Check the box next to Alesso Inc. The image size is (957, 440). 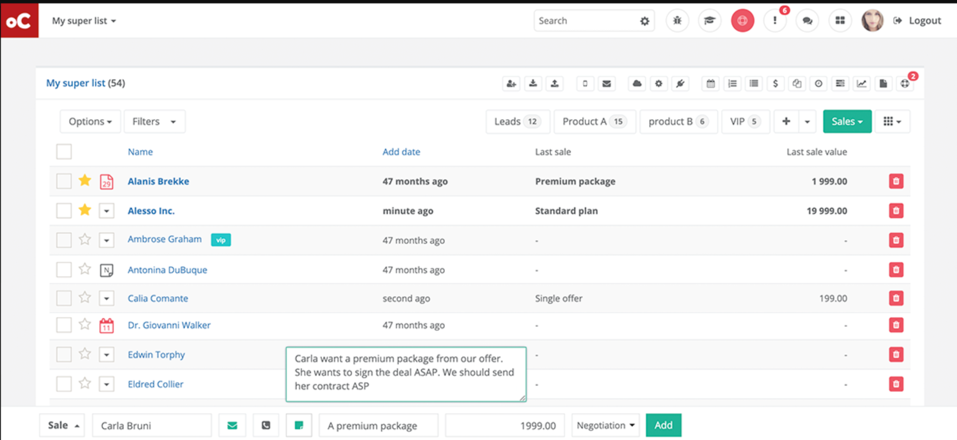click(x=64, y=210)
